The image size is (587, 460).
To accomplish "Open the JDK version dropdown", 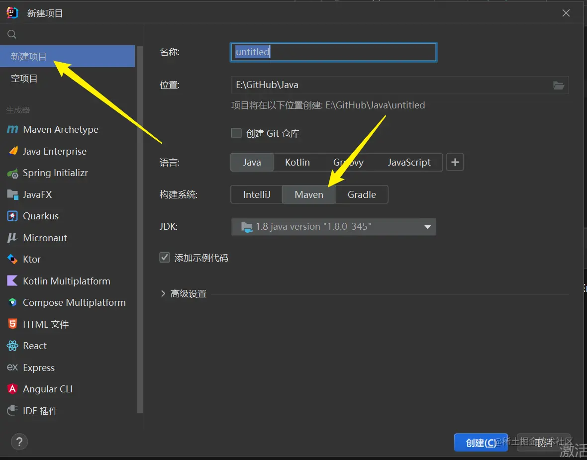I will pyautogui.click(x=333, y=227).
